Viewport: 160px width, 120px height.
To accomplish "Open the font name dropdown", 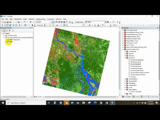I will pyautogui.click(x=82, y=25).
